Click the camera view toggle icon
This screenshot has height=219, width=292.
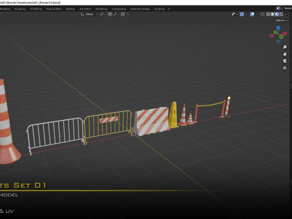pos(285,61)
